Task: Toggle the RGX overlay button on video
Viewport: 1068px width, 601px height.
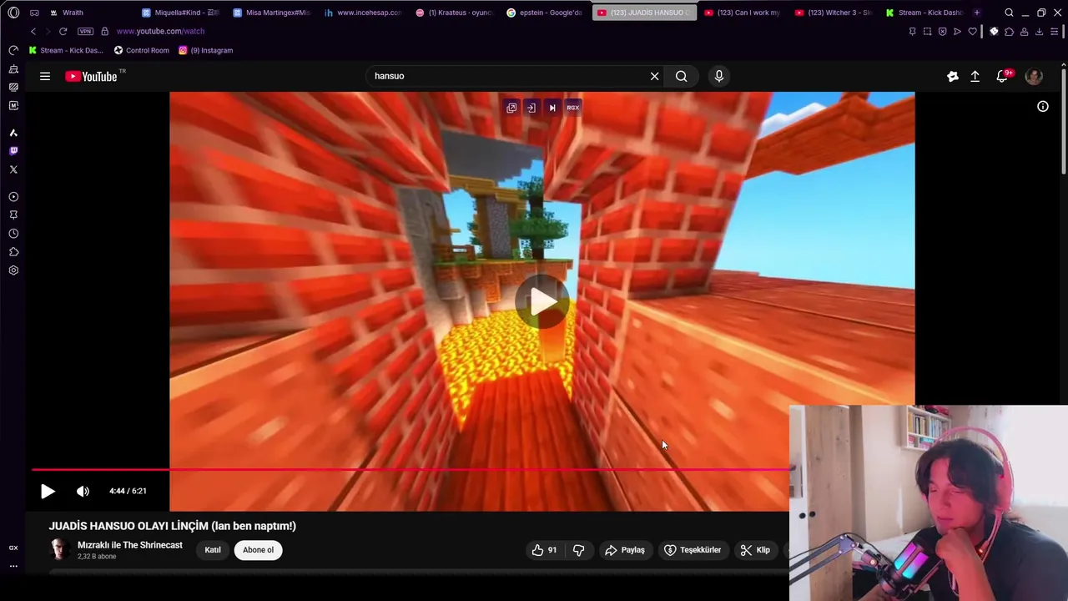Action: pos(573,108)
